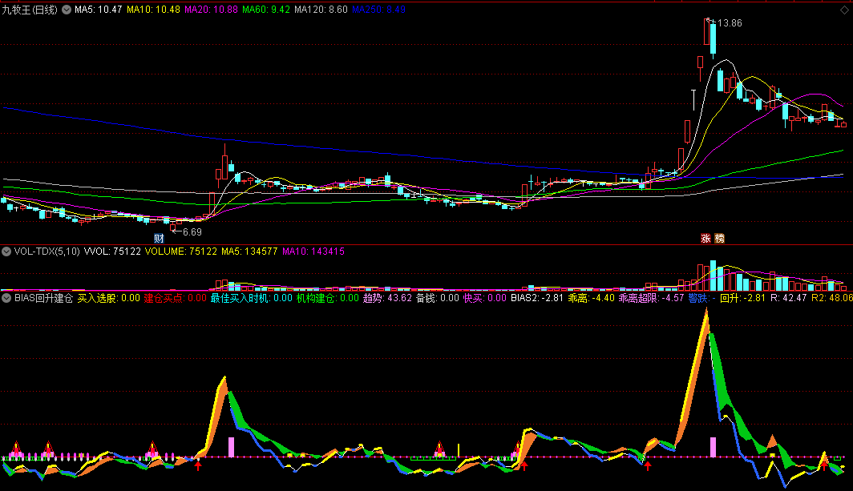
Task: Click the VVOL: 75122 value
Action: (x=112, y=252)
